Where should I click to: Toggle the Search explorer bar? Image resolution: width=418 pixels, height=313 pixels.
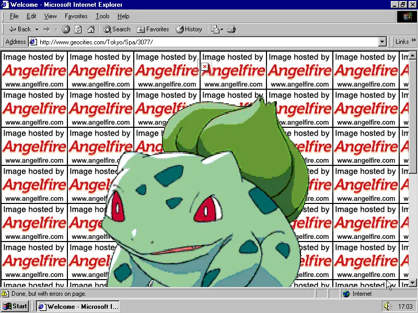coord(116,29)
